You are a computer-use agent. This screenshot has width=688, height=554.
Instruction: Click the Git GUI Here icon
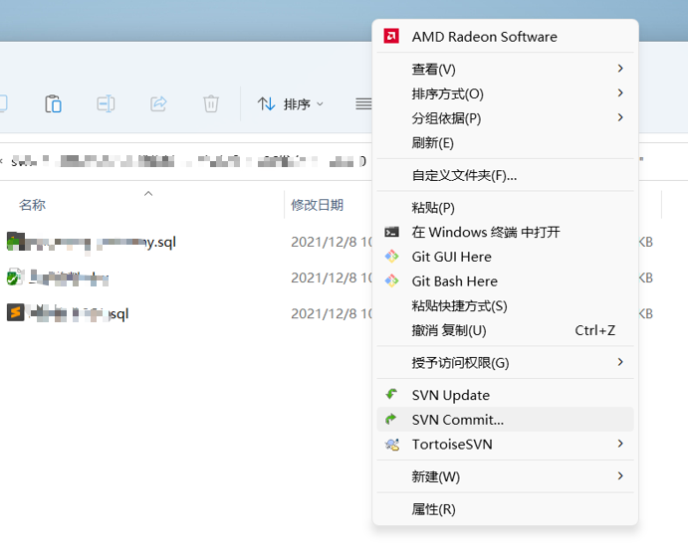392,257
